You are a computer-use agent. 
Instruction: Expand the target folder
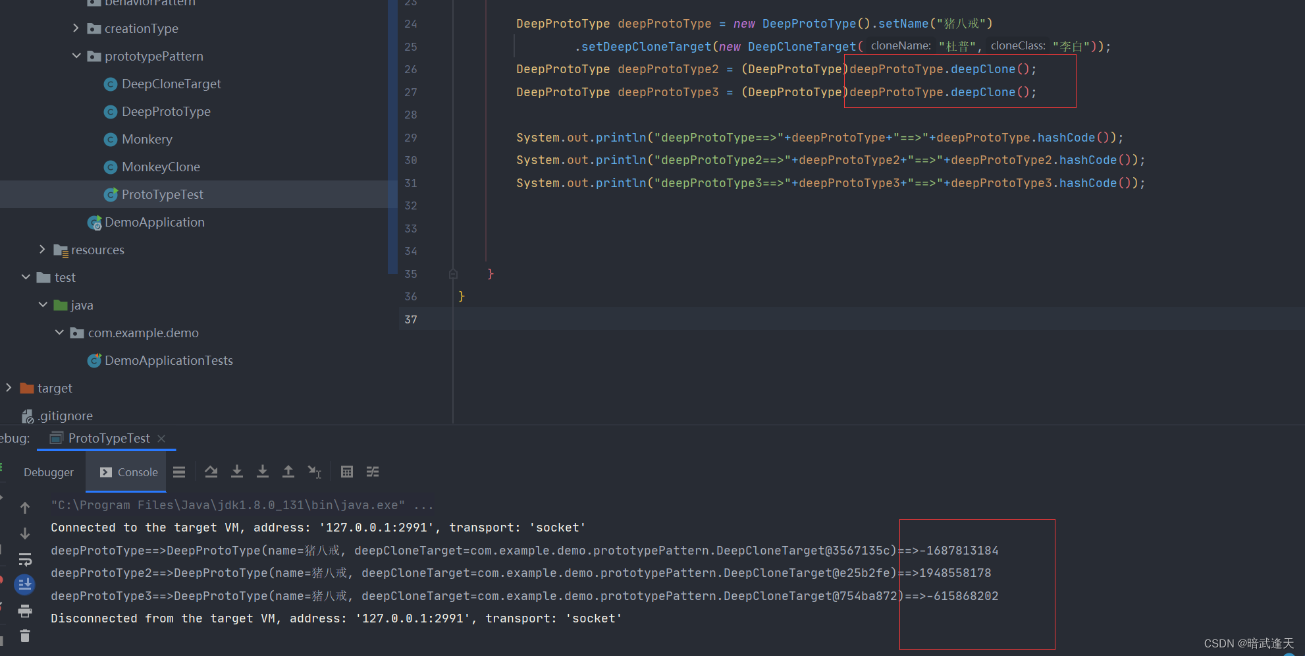pos(9,387)
